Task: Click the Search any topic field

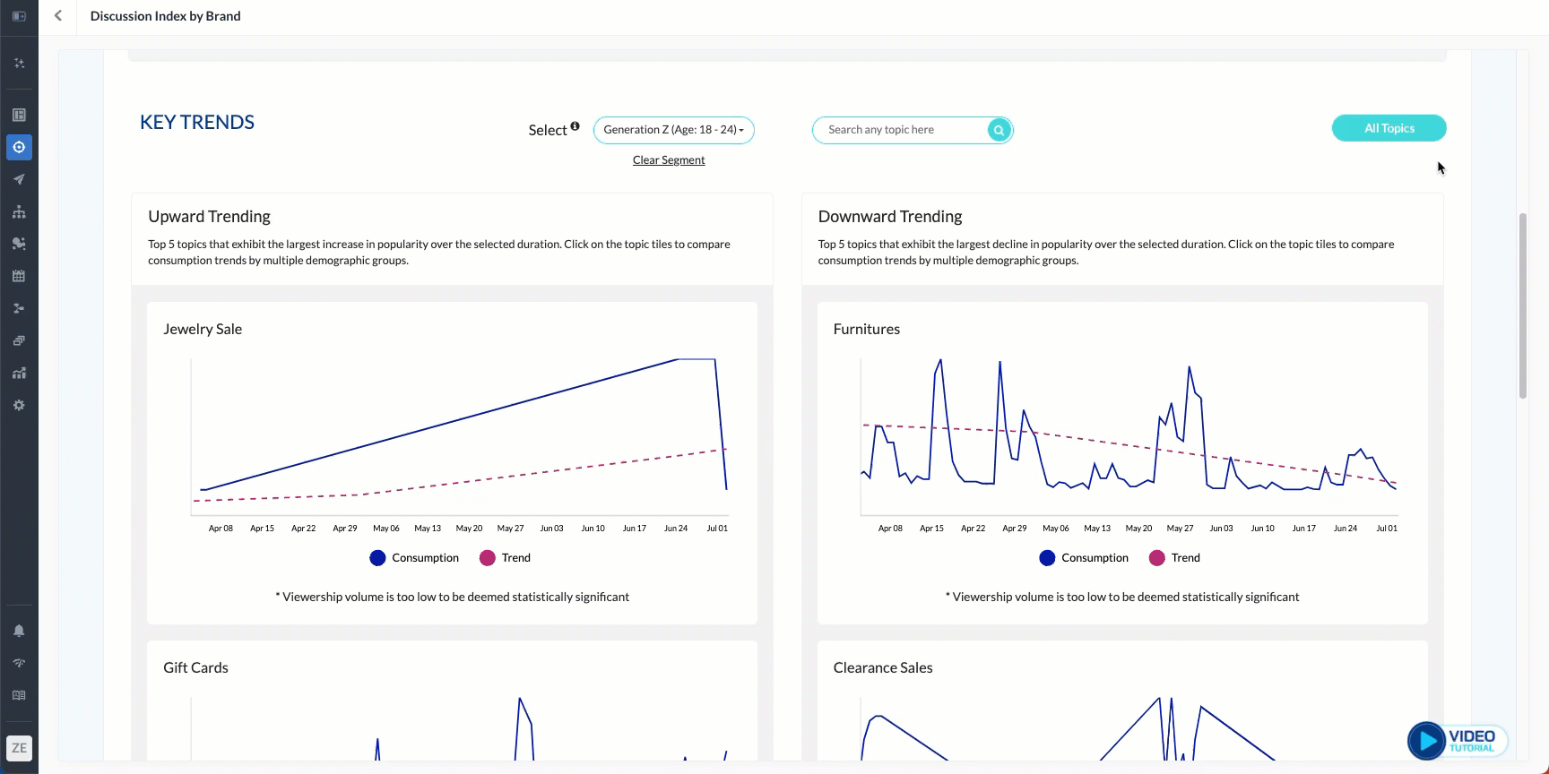Action: point(901,130)
